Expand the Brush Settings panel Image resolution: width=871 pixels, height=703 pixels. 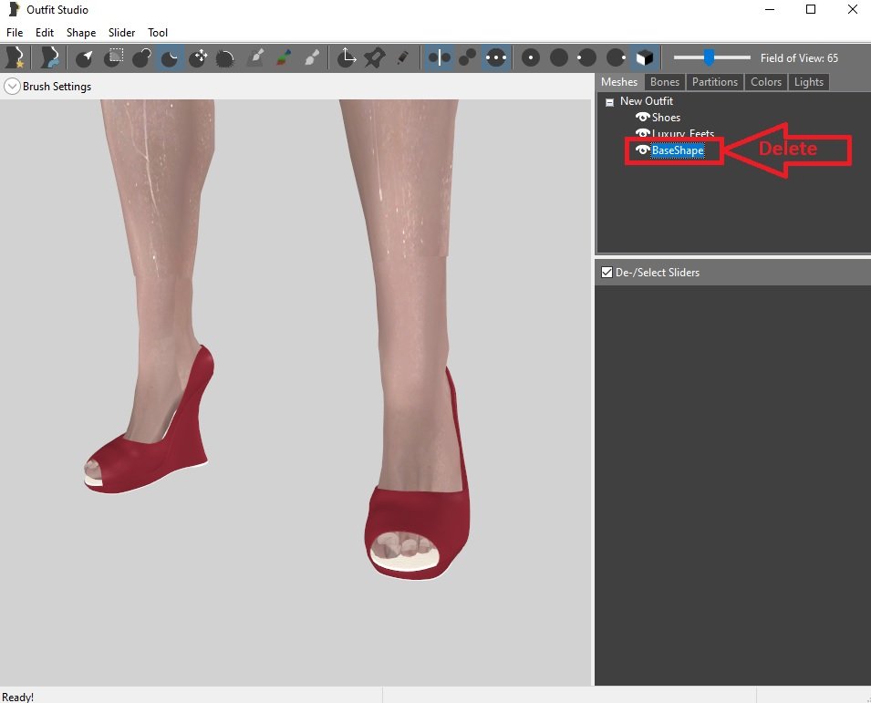click(12, 87)
